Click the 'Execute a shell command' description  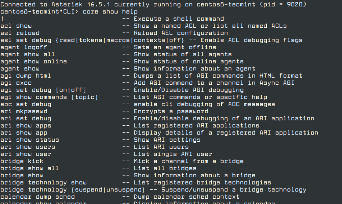point(179,19)
